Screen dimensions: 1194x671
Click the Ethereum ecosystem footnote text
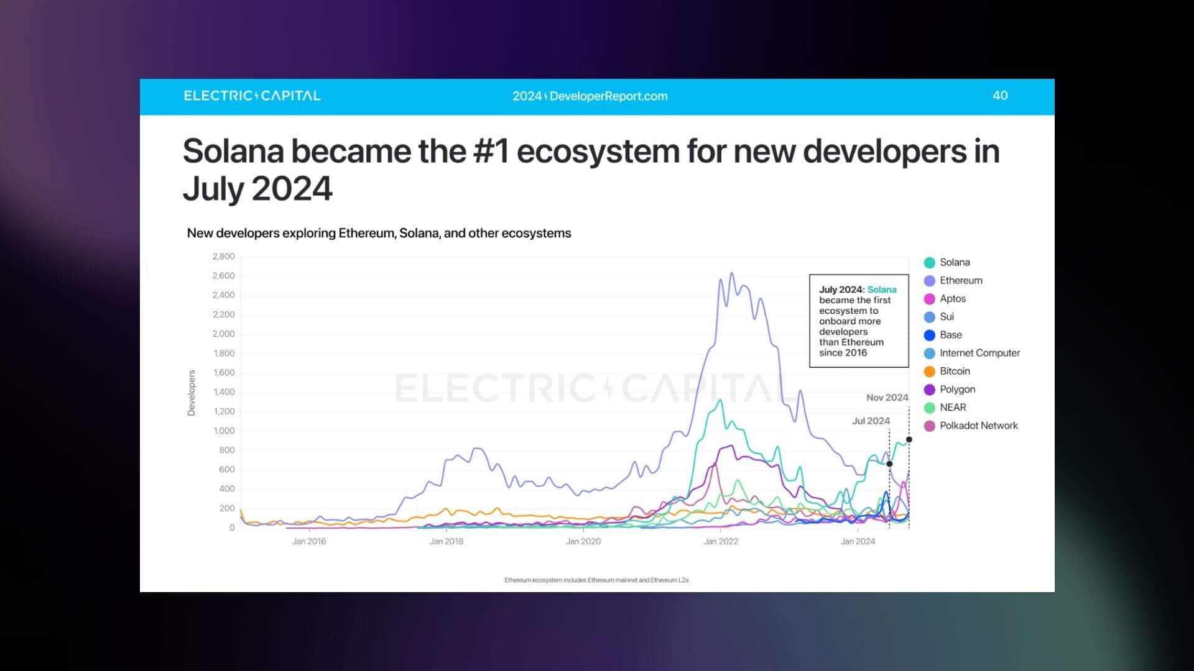(596, 580)
